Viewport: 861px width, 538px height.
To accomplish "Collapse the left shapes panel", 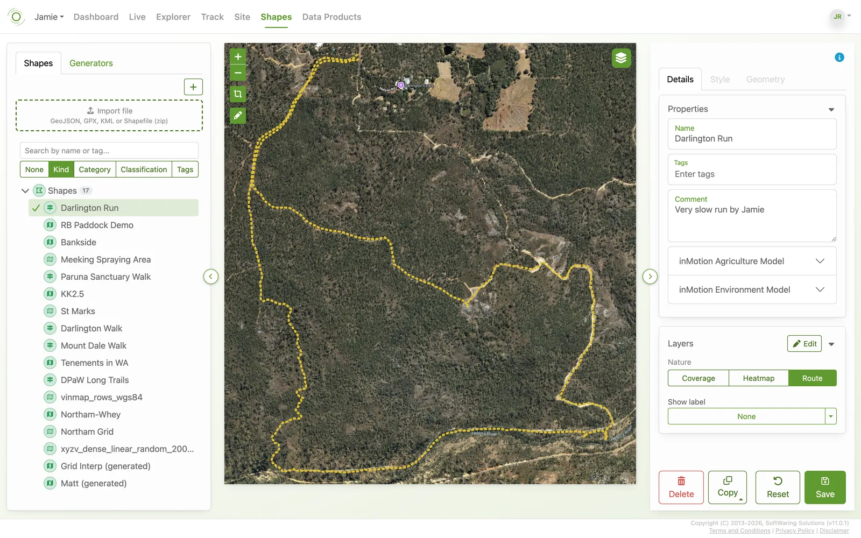I will (211, 277).
